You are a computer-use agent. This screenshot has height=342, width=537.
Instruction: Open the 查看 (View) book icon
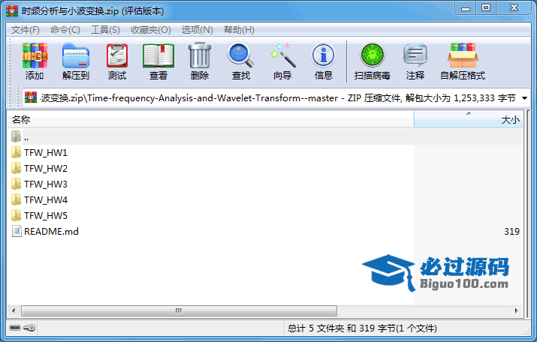pyautogui.click(x=158, y=55)
